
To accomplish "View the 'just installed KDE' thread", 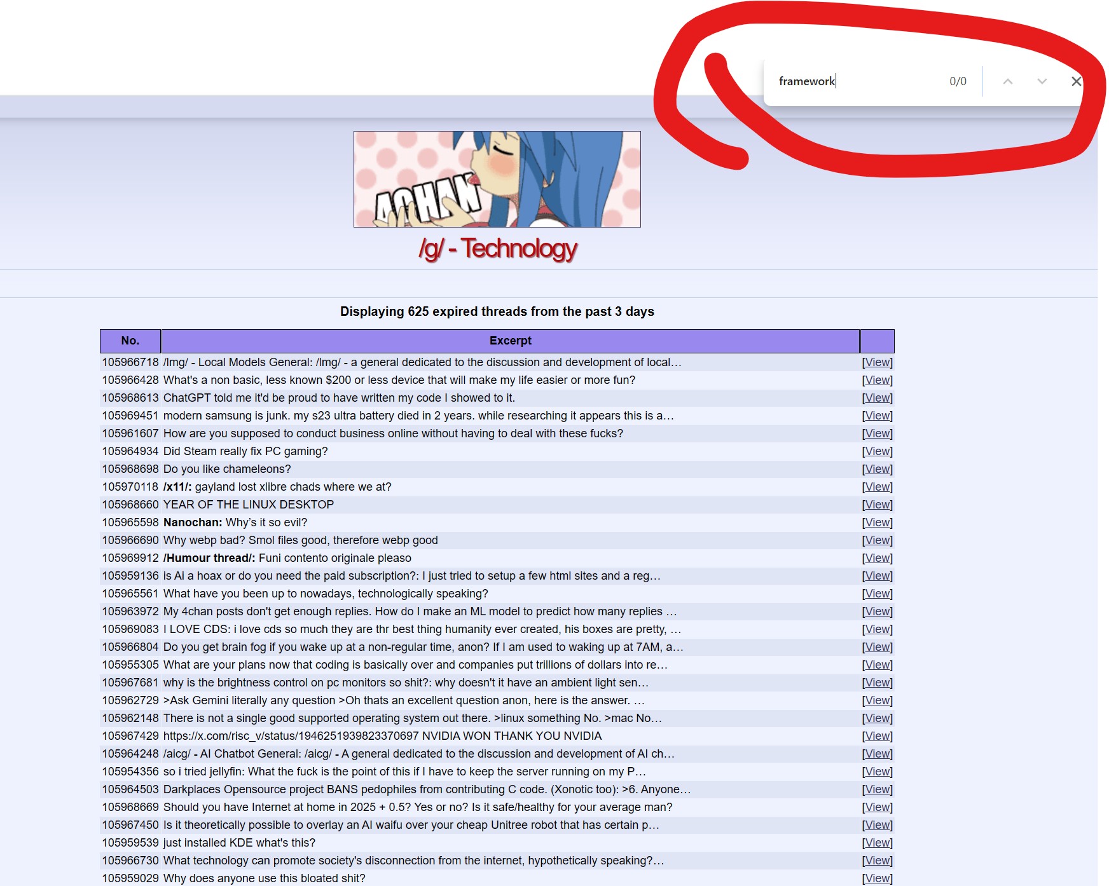I will coord(878,843).
